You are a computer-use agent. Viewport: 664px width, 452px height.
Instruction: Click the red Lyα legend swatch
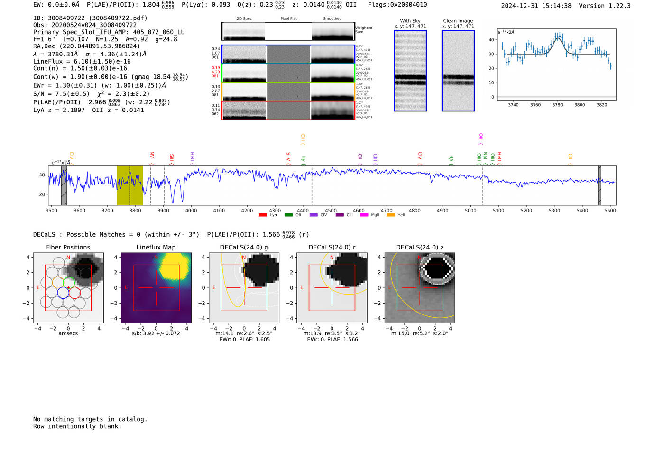coord(263,215)
